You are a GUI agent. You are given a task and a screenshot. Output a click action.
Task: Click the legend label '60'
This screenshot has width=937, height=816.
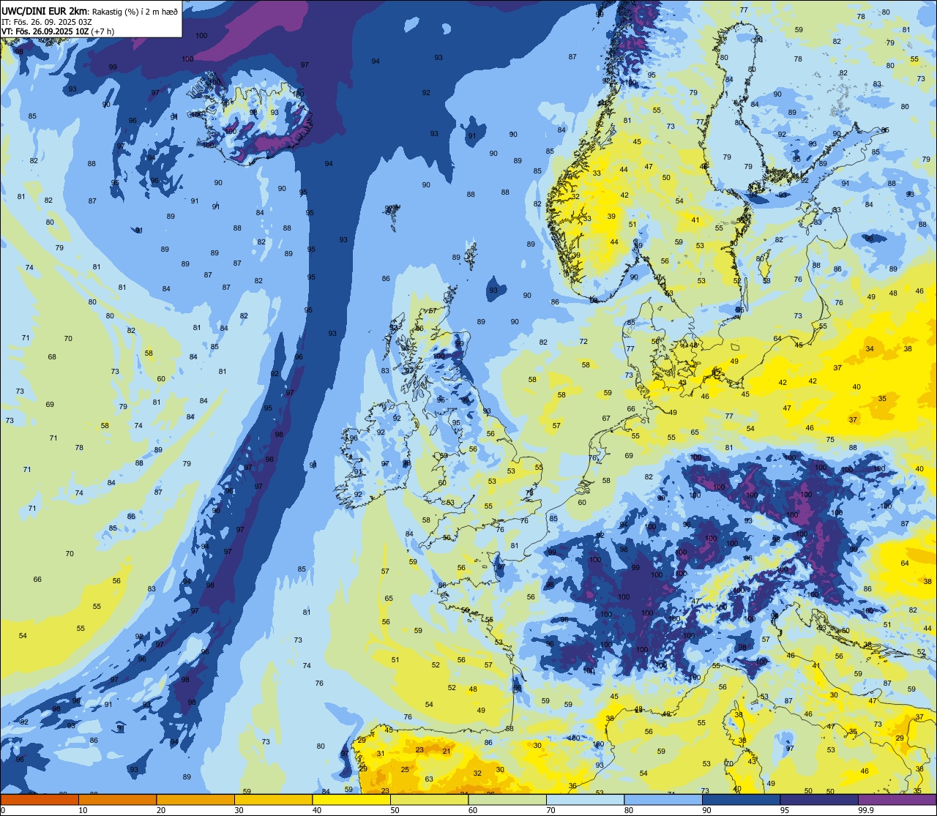pos(473,810)
